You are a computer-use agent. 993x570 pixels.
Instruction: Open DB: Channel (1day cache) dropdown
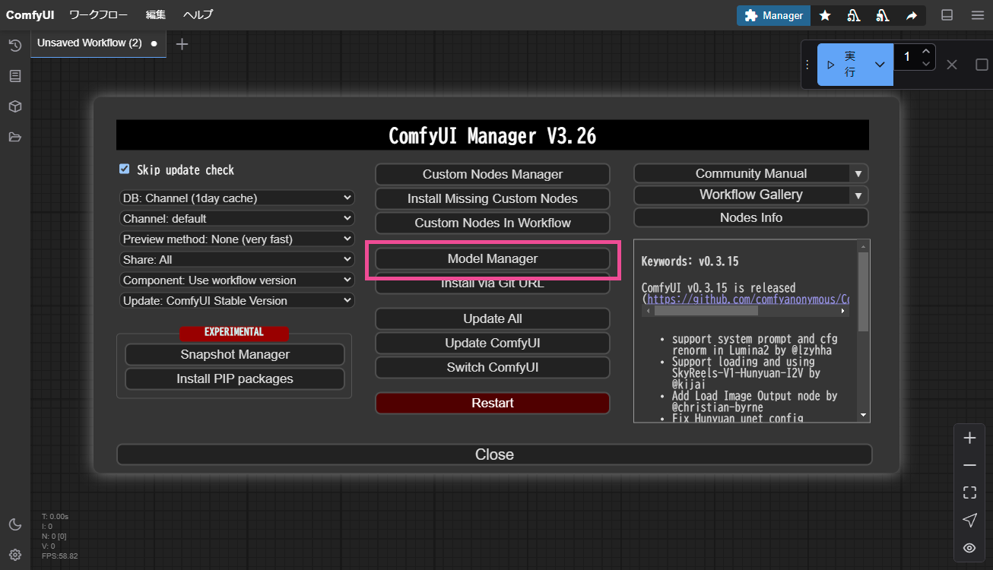(x=237, y=198)
